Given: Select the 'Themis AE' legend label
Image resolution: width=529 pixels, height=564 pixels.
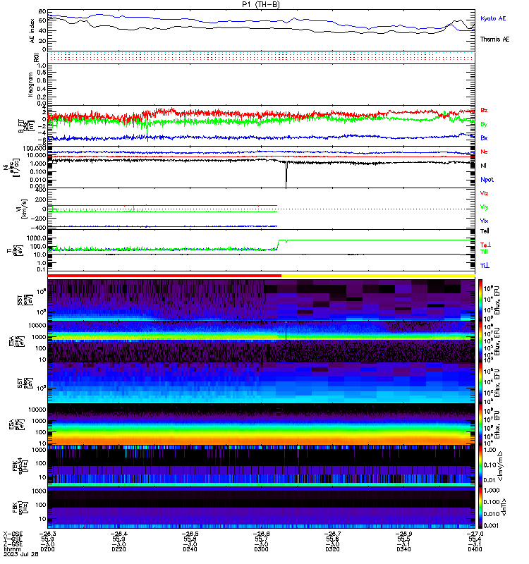Looking at the screenshot, I should coord(495,39).
